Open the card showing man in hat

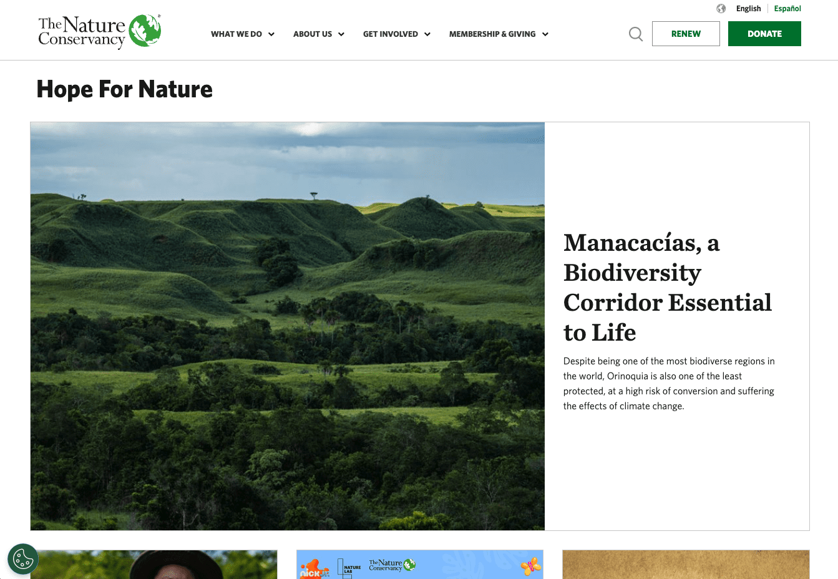point(153,565)
